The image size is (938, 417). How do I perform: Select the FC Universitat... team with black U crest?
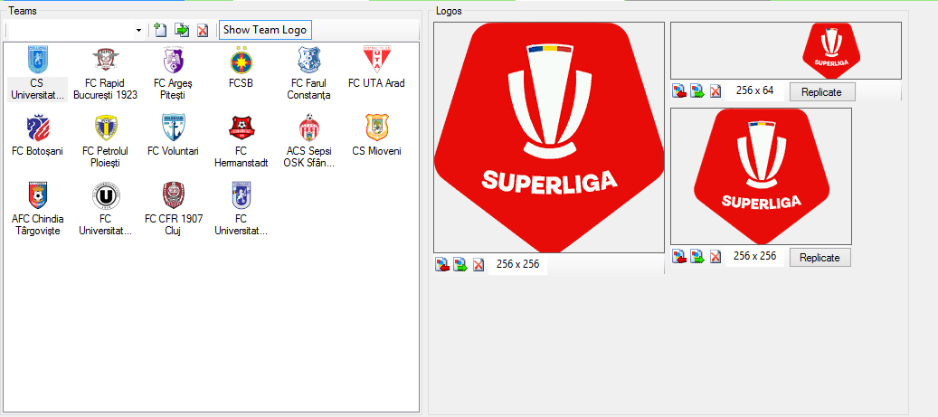(x=105, y=209)
